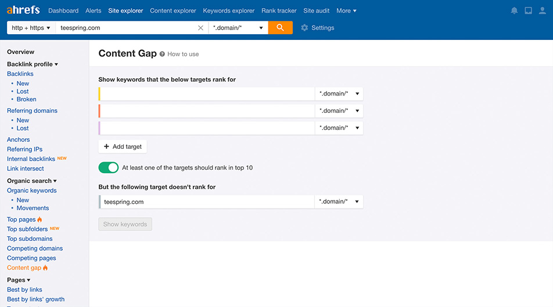Click the ahrefs logo
The height and width of the screenshot is (307, 553).
pyautogui.click(x=23, y=10)
